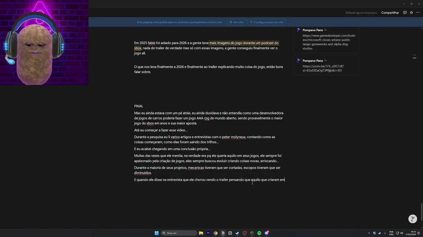Open Adobe Premiere Pro from taskbar
Screen dimensions: 423x237
pyautogui.click(x=208, y=233)
